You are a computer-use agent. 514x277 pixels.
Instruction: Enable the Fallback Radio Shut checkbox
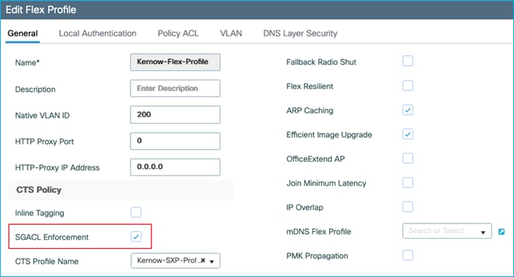407,61
